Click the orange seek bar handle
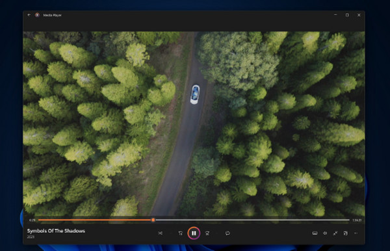390x251 pixels. click(x=153, y=220)
